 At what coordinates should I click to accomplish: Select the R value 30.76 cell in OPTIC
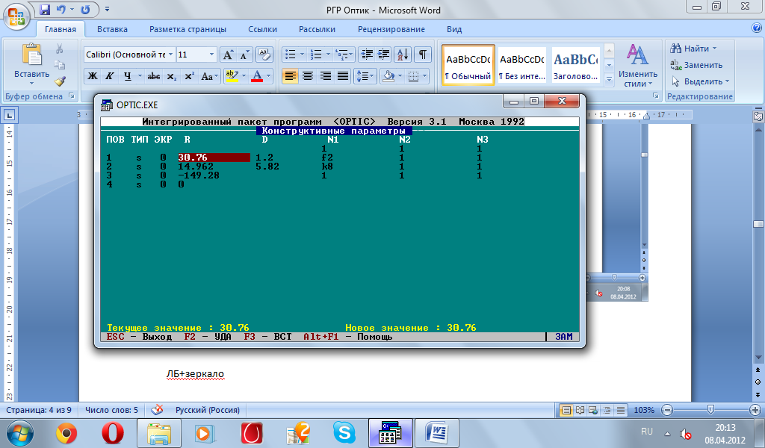click(x=214, y=158)
